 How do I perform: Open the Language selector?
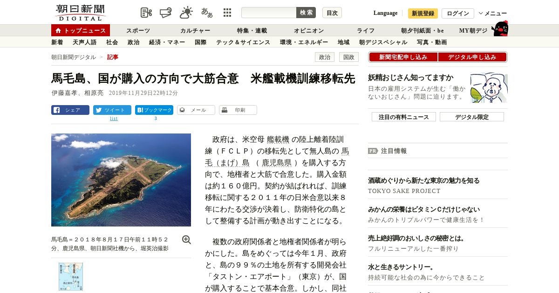tap(385, 13)
